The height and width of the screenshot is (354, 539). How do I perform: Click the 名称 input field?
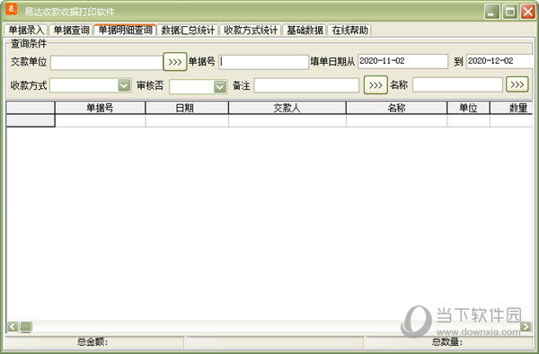point(457,84)
